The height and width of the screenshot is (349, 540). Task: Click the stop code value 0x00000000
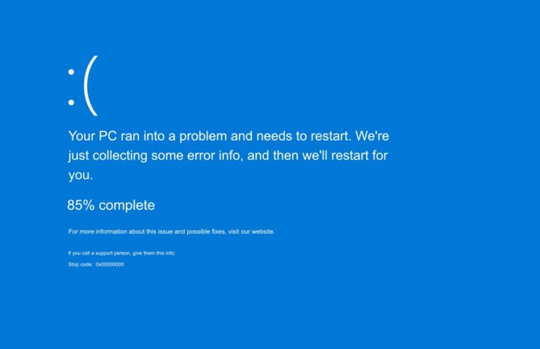(x=110, y=265)
